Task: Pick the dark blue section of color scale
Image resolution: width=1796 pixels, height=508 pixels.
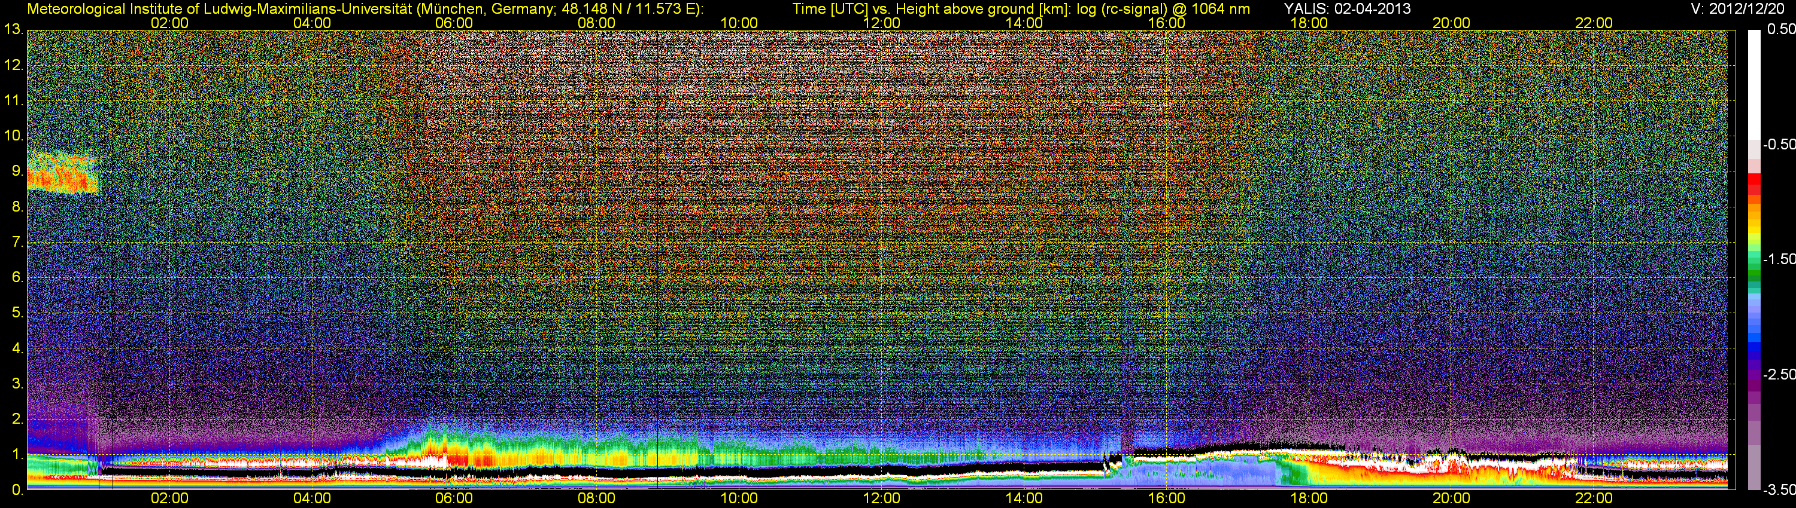Action: (1753, 348)
